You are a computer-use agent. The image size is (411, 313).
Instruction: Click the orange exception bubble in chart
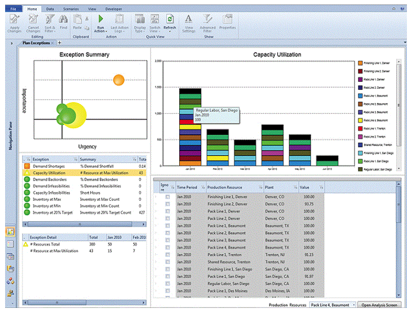(119, 80)
